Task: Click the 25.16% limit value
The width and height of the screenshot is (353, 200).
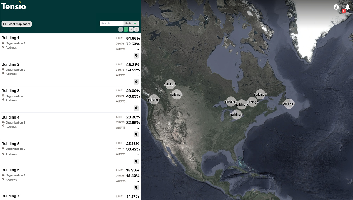Action: 133,144
